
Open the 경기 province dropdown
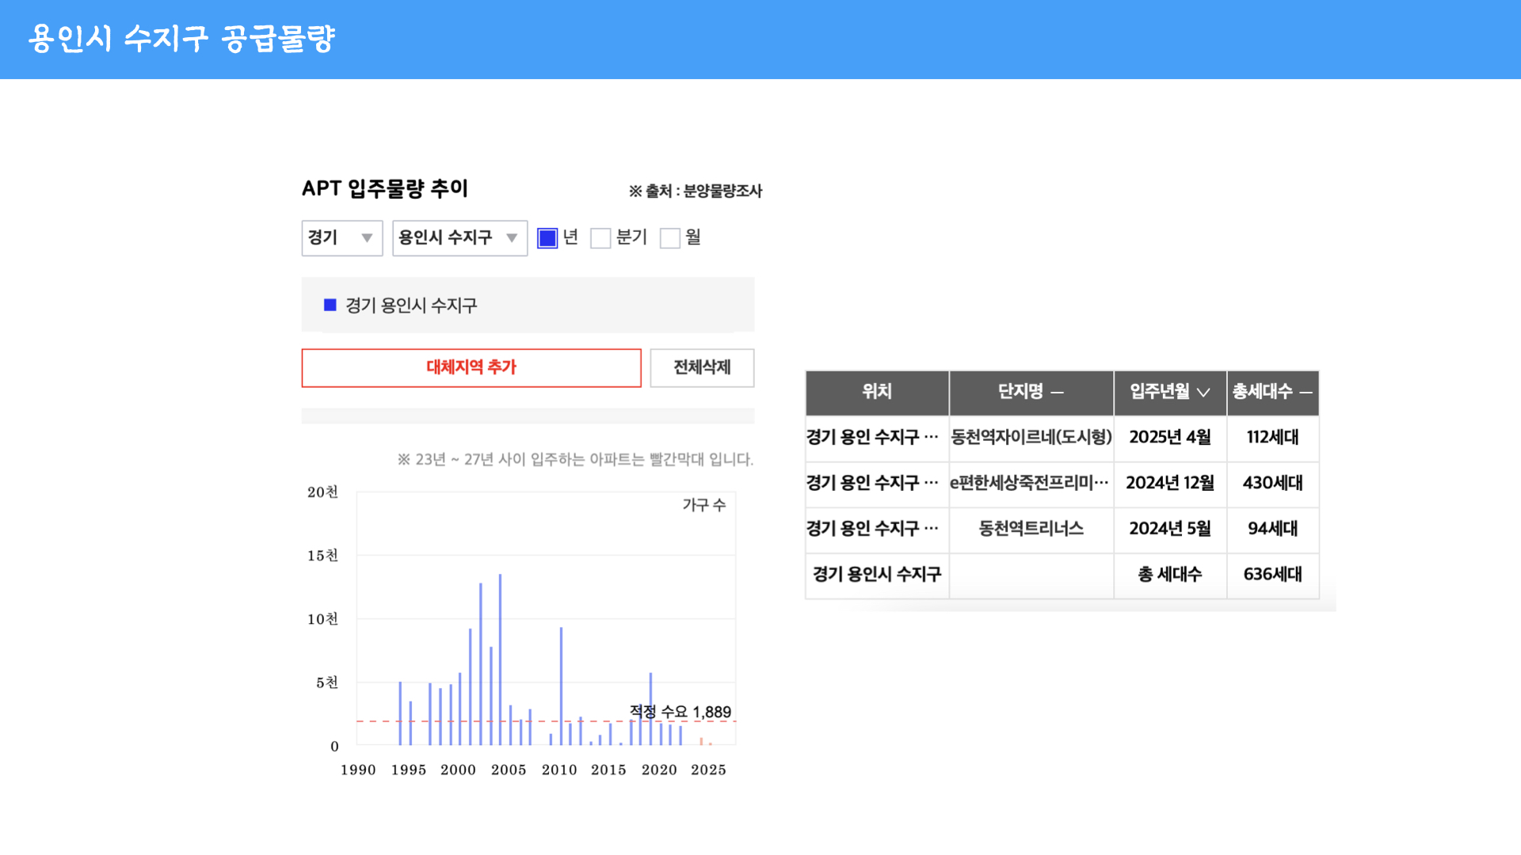pos(341,238)
